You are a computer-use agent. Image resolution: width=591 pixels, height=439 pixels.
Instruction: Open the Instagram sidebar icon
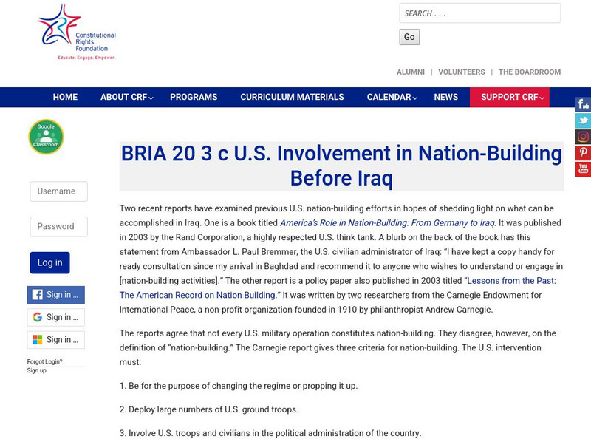pyautogui.click(x=583, y=137)
